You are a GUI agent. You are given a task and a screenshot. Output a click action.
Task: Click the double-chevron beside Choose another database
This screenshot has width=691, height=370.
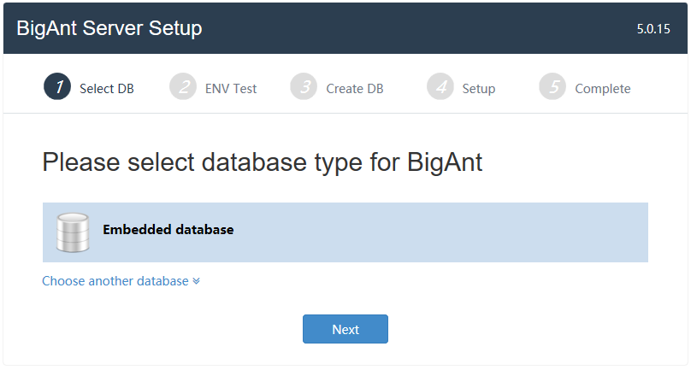pyautogui.click(x=196, y=281)
